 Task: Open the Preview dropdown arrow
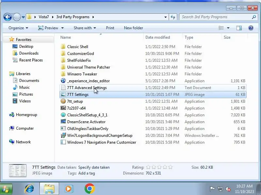(x=62, y=28)
